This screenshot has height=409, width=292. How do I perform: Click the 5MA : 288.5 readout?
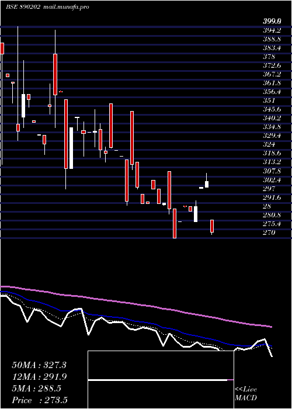(x=36, y=389)
